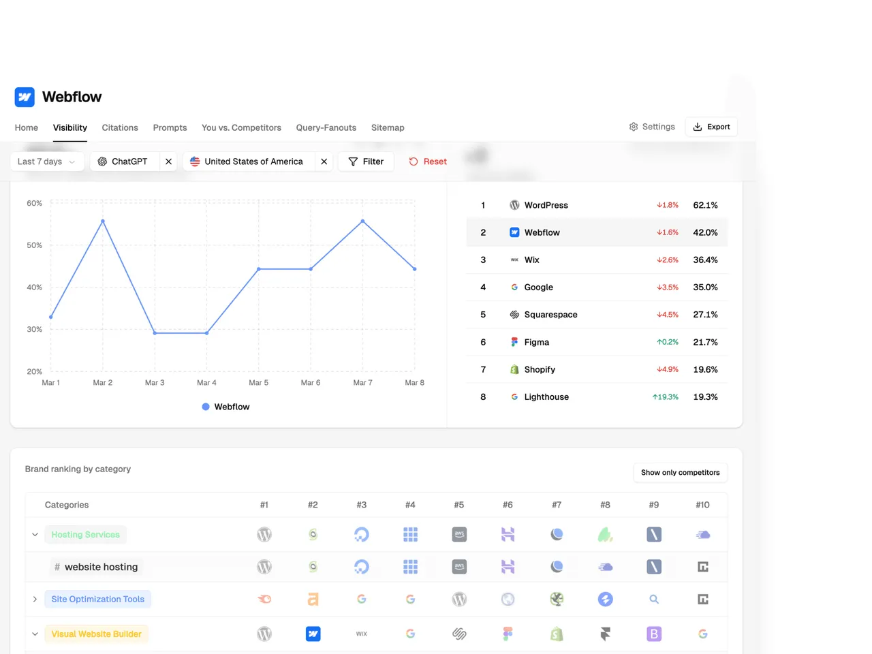The height and width of the screenshot is (654, 872).
Task: Click the website hosting prompt row
Action: (376, 567)
